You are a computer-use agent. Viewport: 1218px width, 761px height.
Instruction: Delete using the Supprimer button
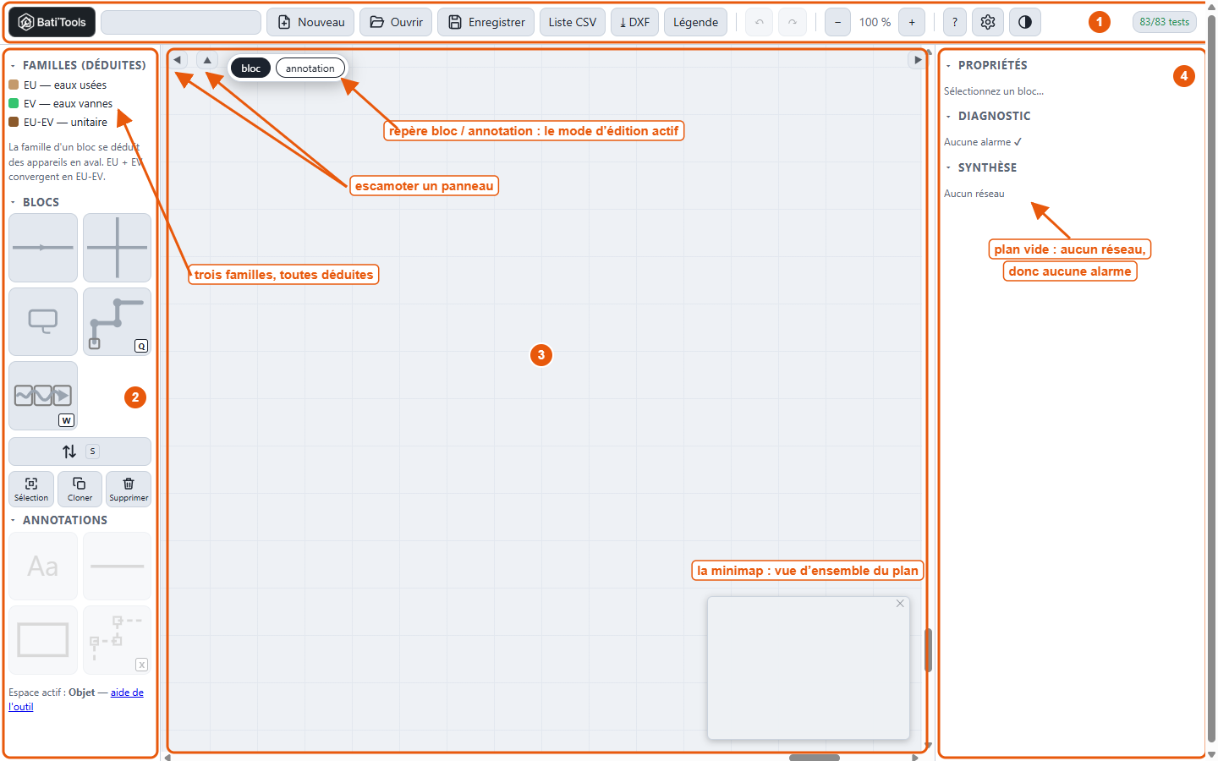pos(129,489)
